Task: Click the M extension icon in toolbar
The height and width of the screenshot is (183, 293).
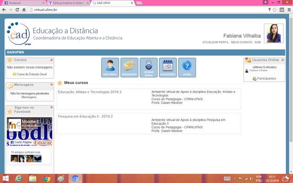Action: click(x=282, y=10)
